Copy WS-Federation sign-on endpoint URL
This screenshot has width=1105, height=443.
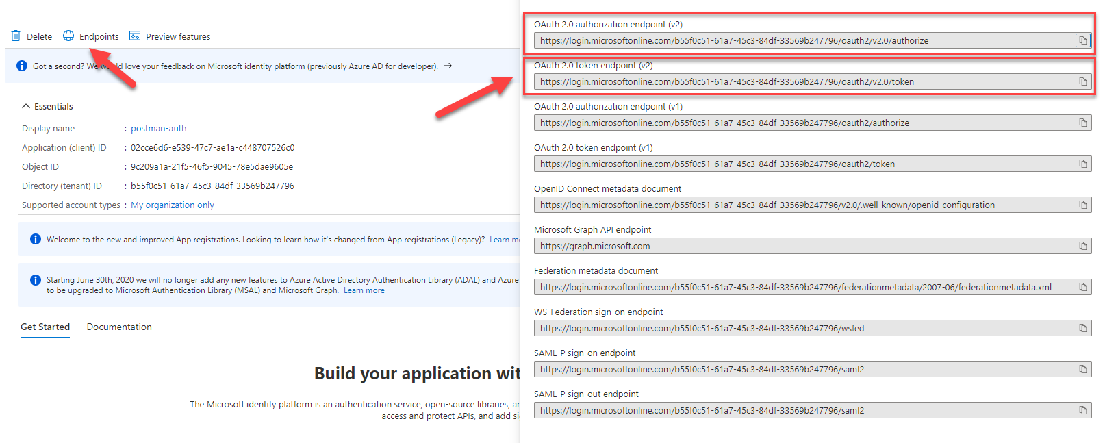1083,328
